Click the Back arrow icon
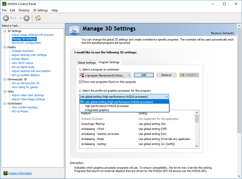The image size is (242, 179). click(x=6, y=18)
